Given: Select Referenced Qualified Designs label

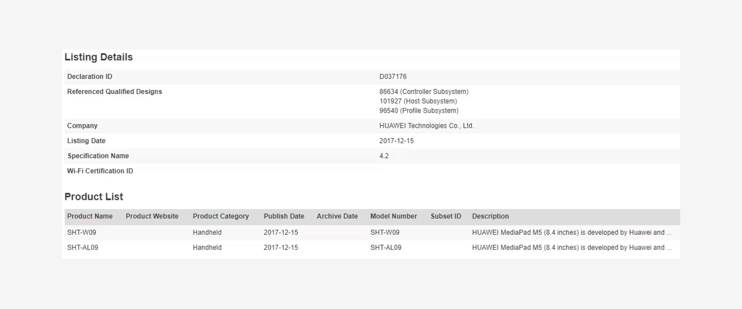Looking at the screenshot, I should pos(114,92).
